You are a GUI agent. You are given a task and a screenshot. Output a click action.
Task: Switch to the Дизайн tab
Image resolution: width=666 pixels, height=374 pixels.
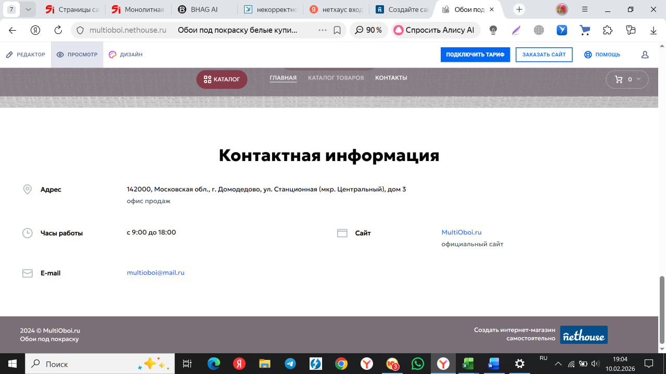click(x=125, y=55)
